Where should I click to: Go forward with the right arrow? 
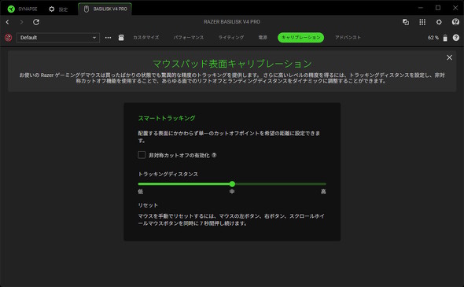21,22
